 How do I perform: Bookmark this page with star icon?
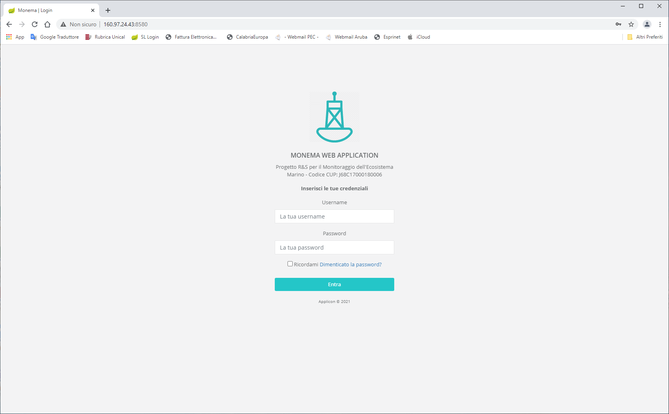tap(631, 24)
